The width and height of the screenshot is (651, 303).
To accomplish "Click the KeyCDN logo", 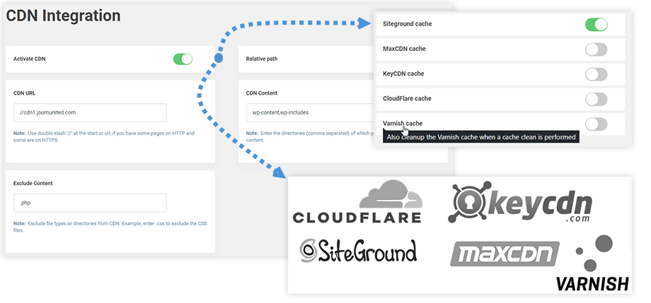I will point(520,202).
